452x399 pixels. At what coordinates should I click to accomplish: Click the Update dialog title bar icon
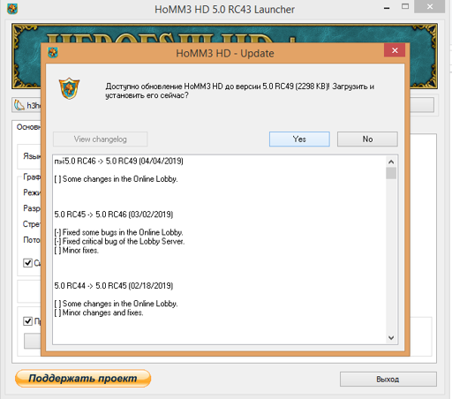pyautogui.click(x=53, y=53)
